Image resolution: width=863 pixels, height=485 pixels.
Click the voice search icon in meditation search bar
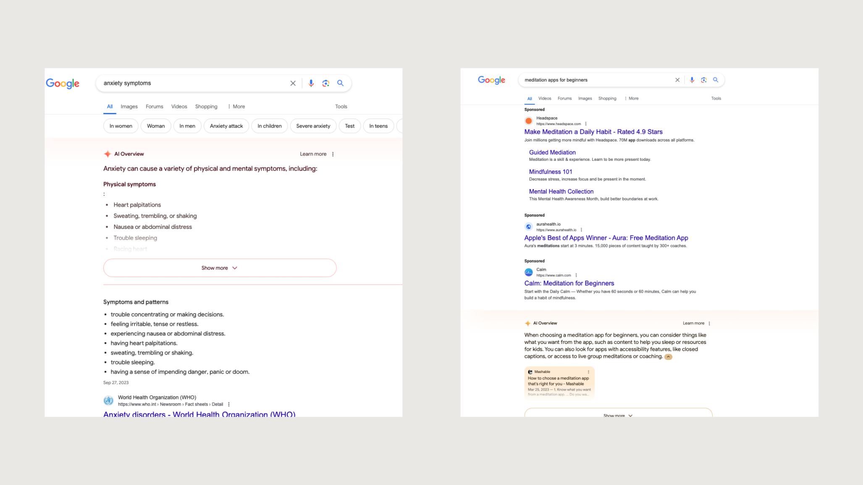[x=692, y=80]
